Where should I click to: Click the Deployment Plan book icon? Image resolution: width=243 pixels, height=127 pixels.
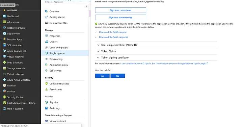(46, 23)
